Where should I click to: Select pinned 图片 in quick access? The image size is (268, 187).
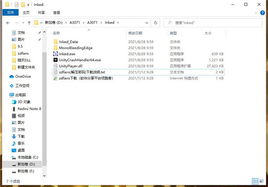(21, 39)
